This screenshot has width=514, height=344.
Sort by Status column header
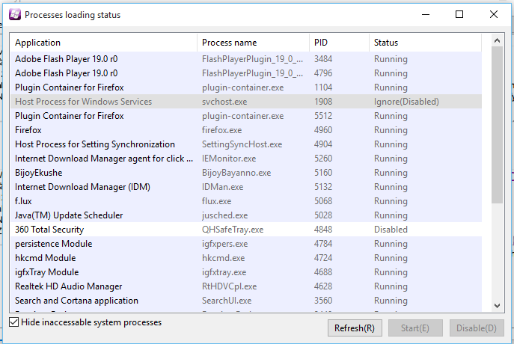coord(426,43)
